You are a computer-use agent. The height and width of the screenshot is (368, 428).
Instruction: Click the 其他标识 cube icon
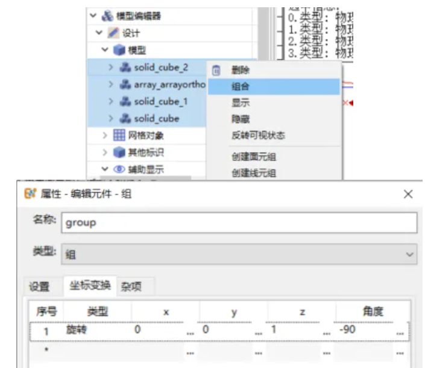click(119, 153)
